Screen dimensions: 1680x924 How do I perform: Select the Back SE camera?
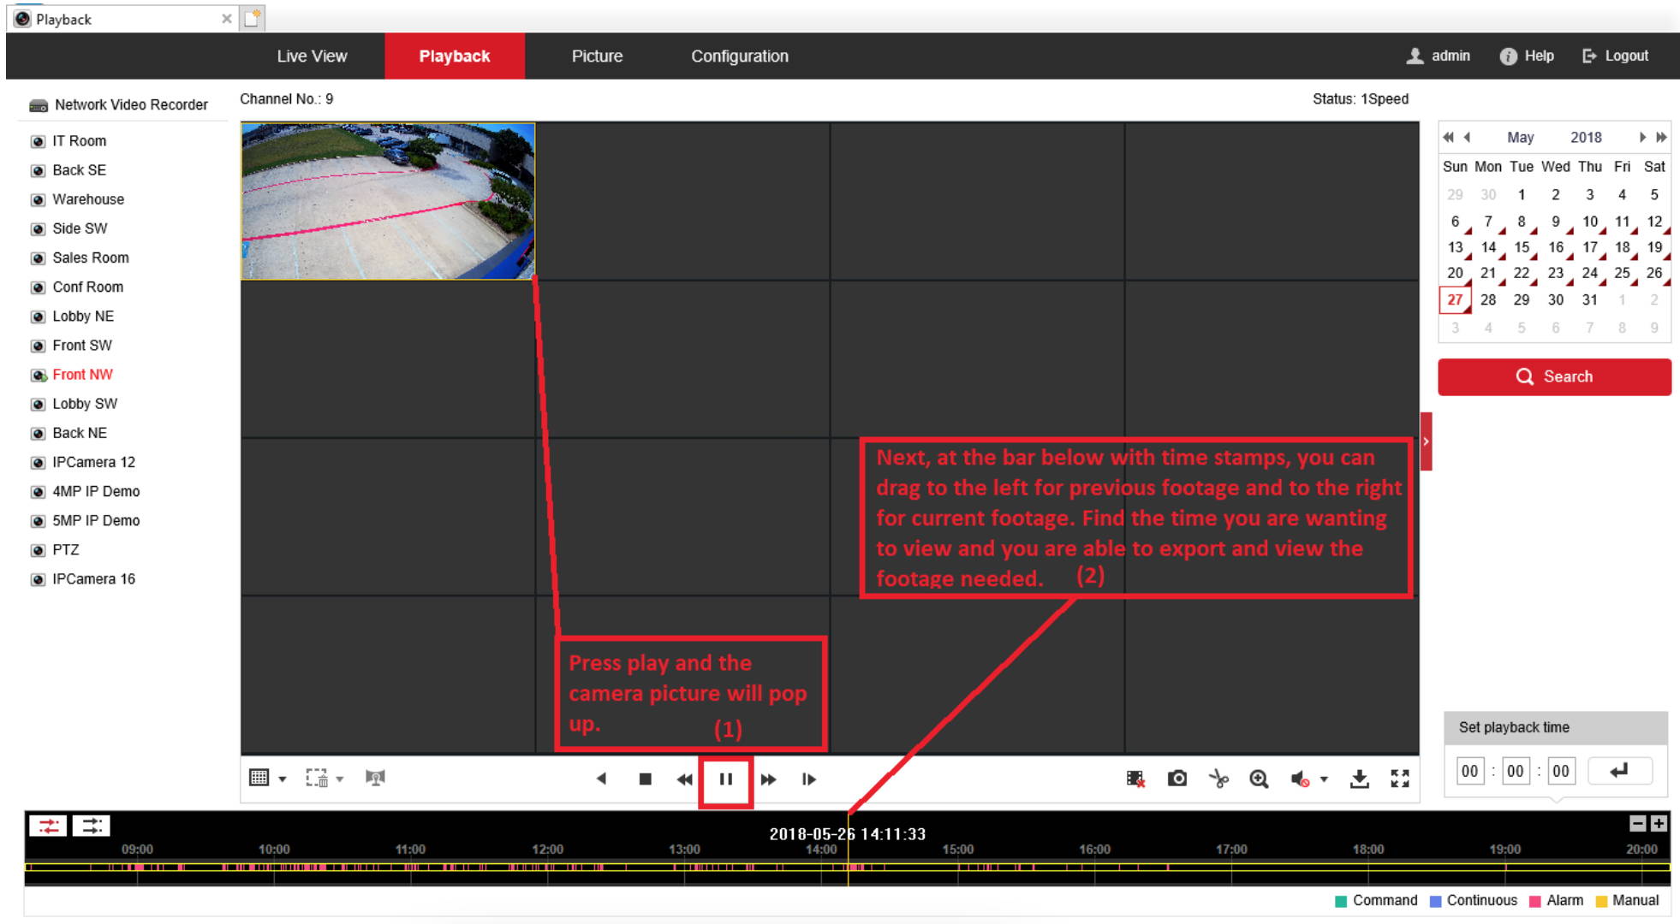[79, 170]
